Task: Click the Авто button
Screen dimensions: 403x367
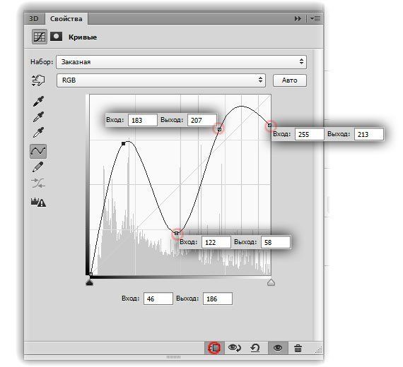Action: click(x=290, y=80)
